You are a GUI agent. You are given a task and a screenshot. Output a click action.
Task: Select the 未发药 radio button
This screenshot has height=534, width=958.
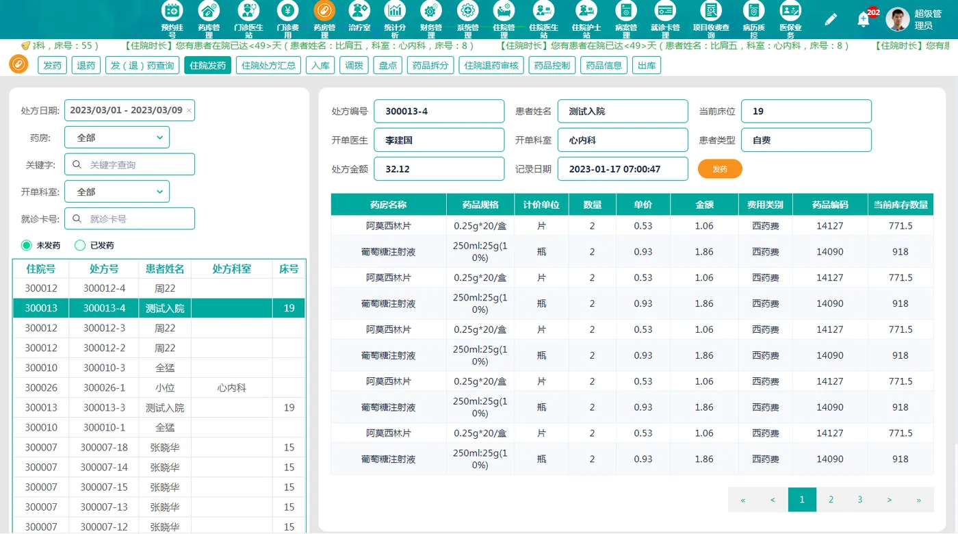27,245
